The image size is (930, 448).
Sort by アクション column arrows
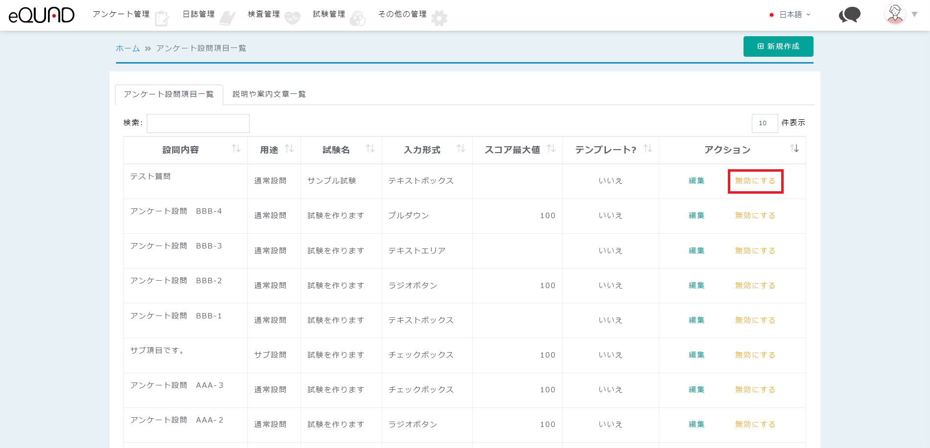(x=794, y=149)
